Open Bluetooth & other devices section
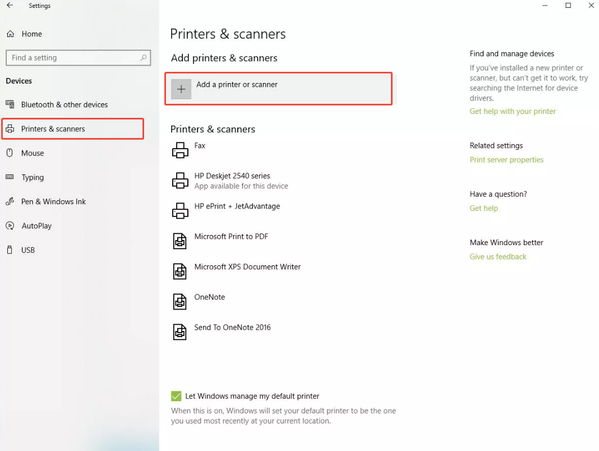 (x=64, y=105)
